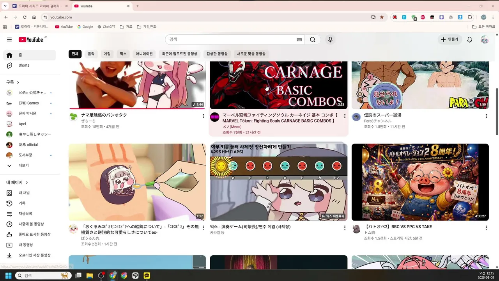Select the 게임 filter chip

[x=107, y=54]
